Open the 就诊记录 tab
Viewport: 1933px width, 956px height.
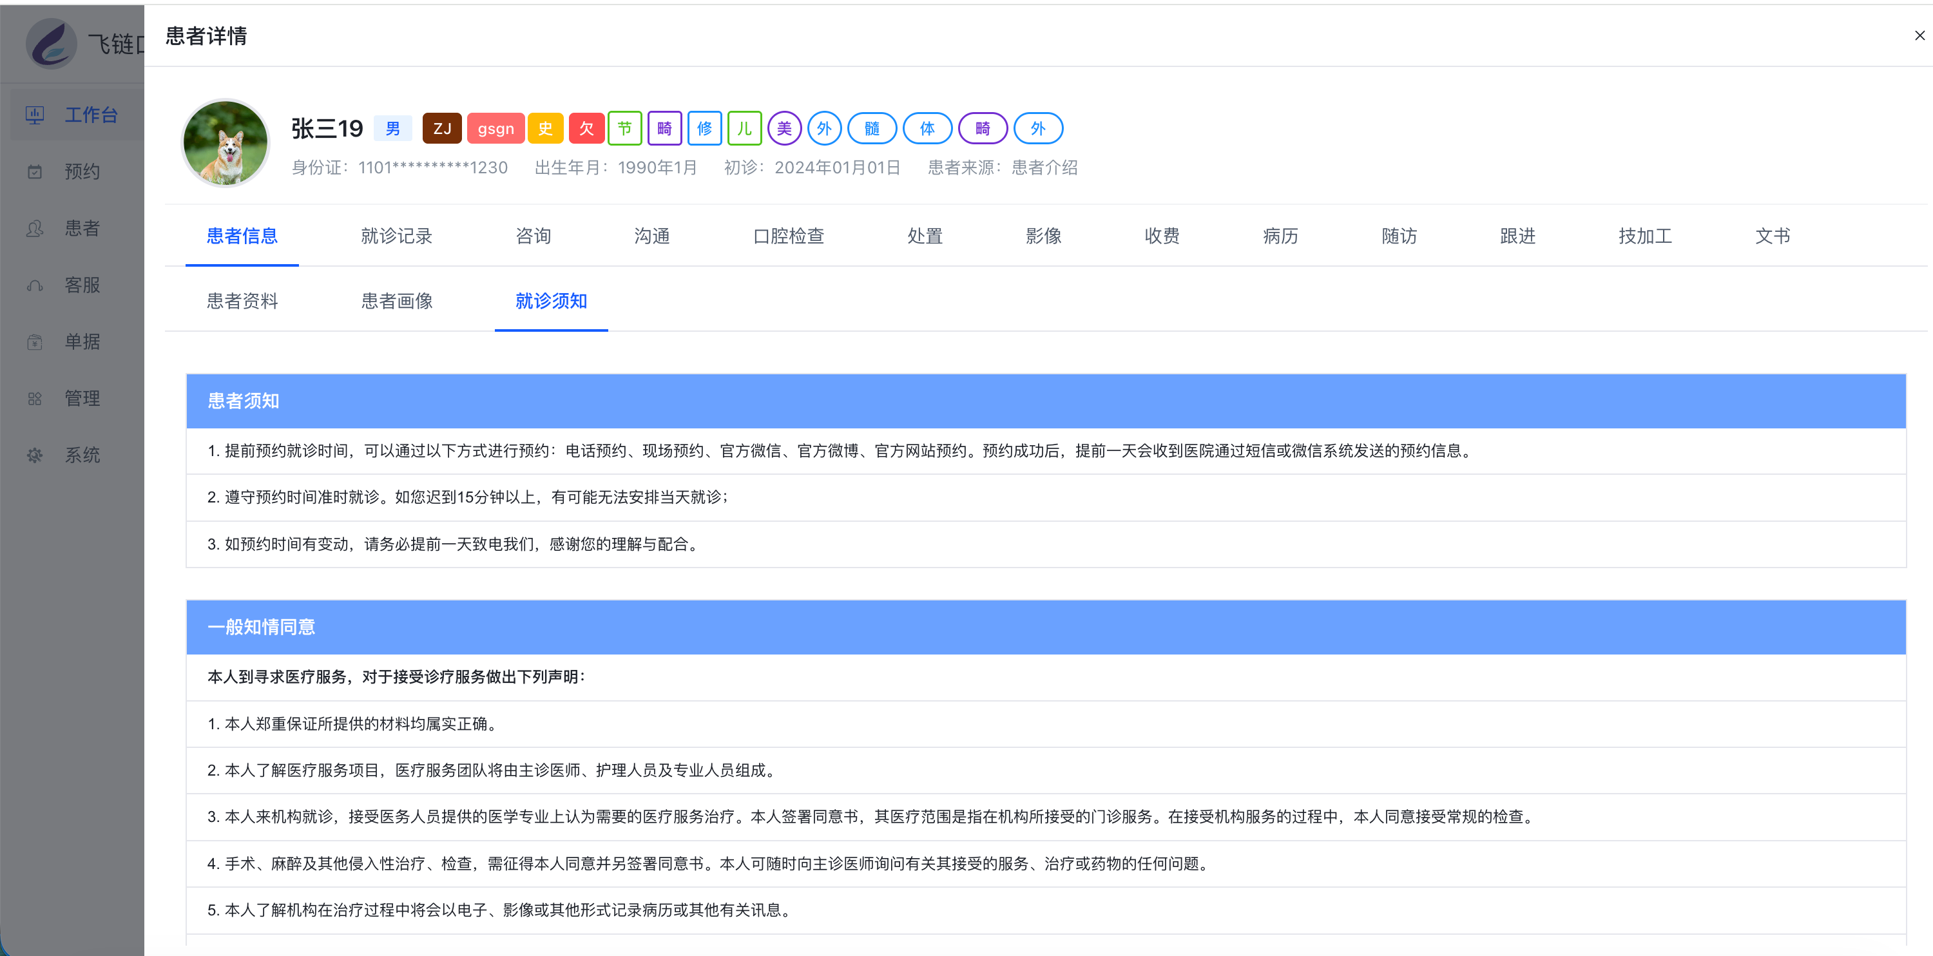397,236
